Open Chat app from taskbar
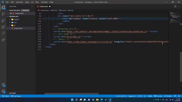Image resolution: width=182 pixels, height=102 pixels. pos(89,100)
